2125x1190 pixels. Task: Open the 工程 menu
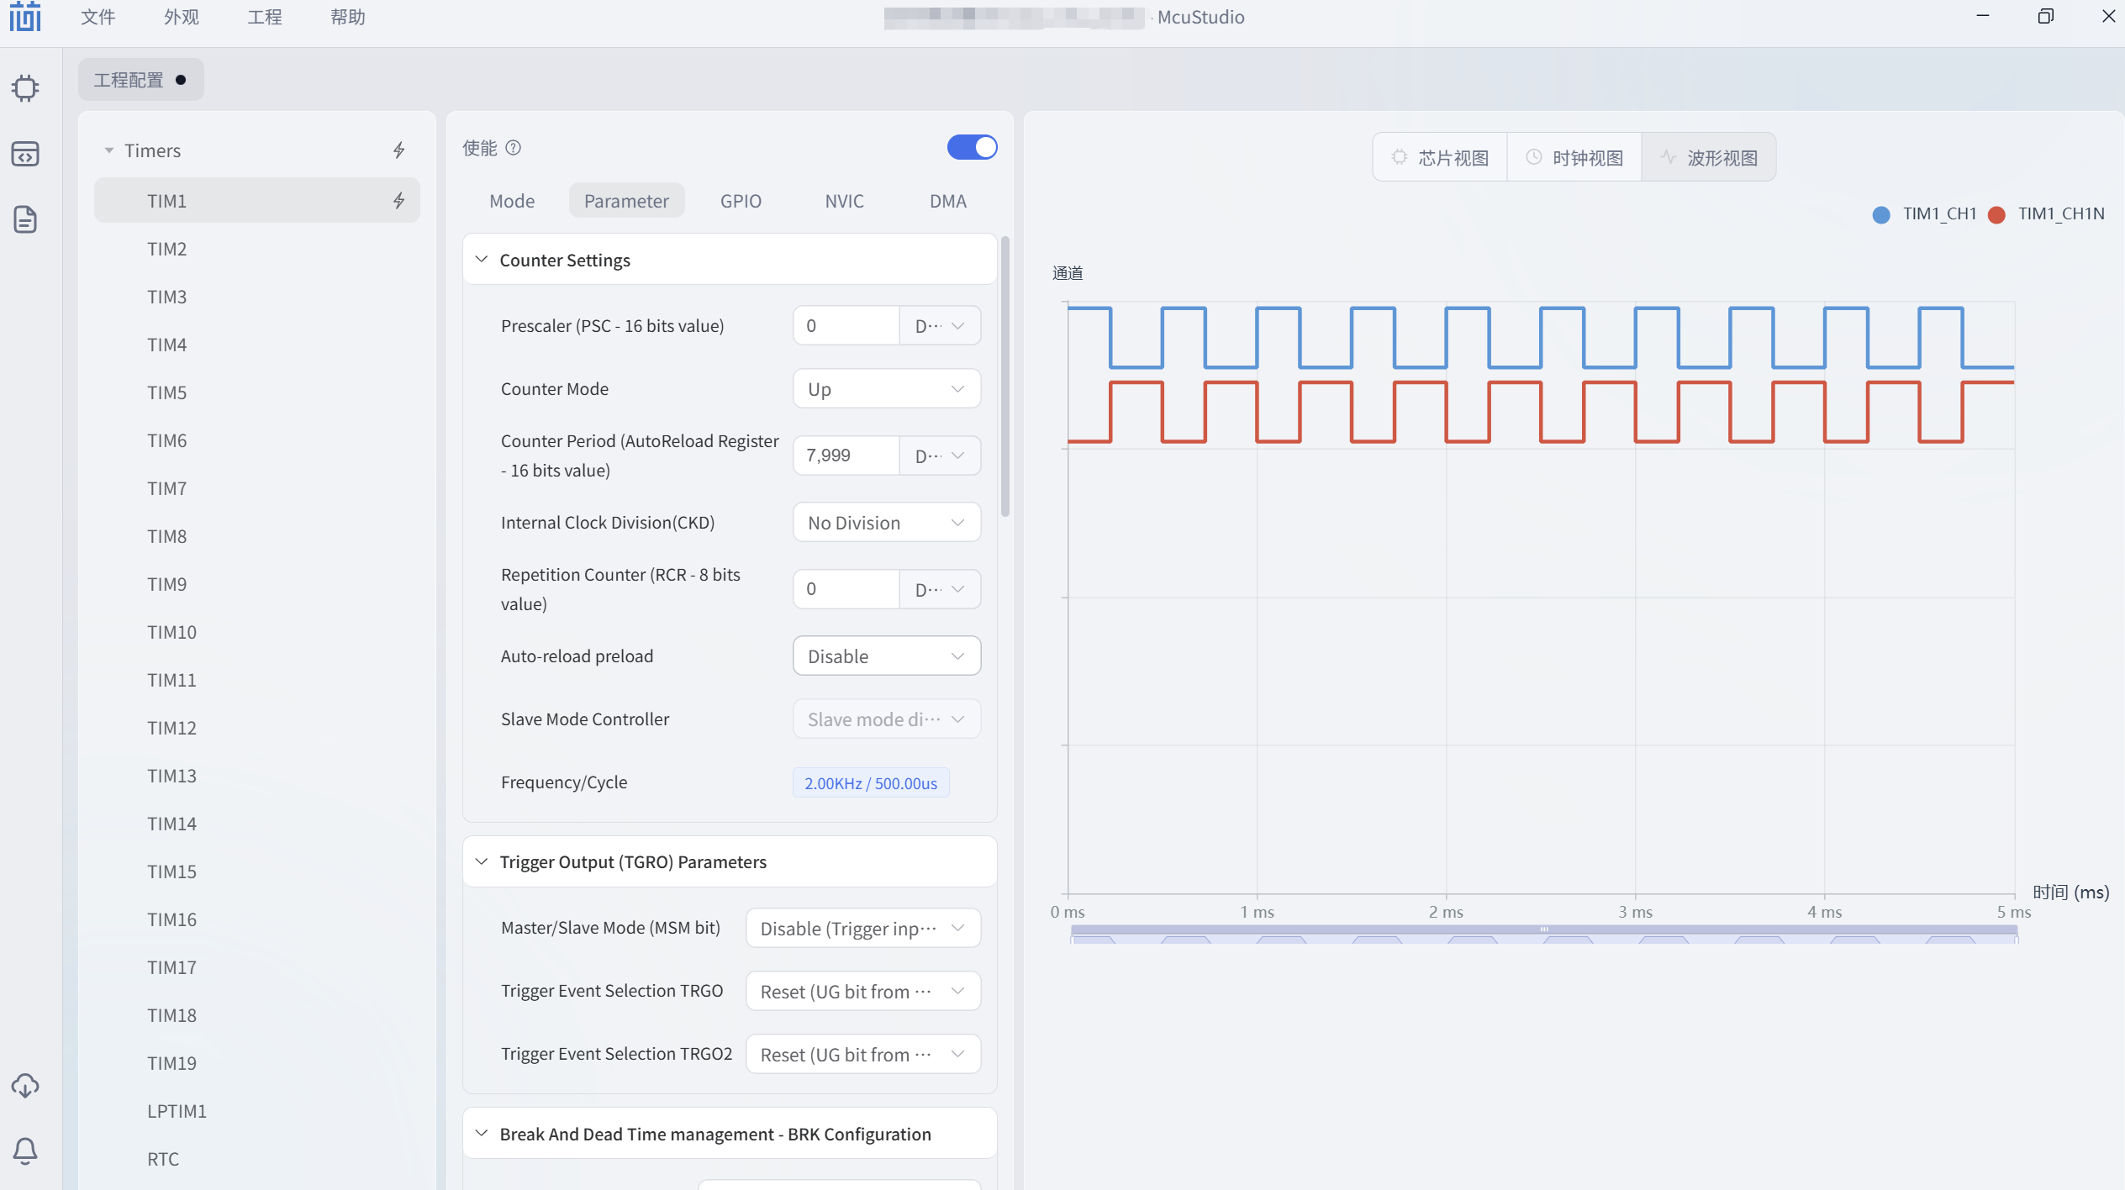point(265,17)
